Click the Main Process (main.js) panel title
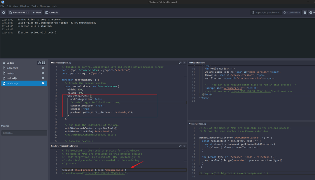This screenshot has width=315, height=180. point(61,63)
